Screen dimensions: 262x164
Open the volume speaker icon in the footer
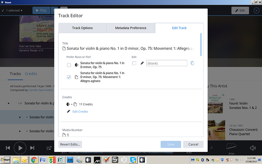[x=253, y=148]
